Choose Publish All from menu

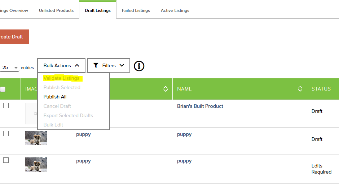tap(55, 97)
